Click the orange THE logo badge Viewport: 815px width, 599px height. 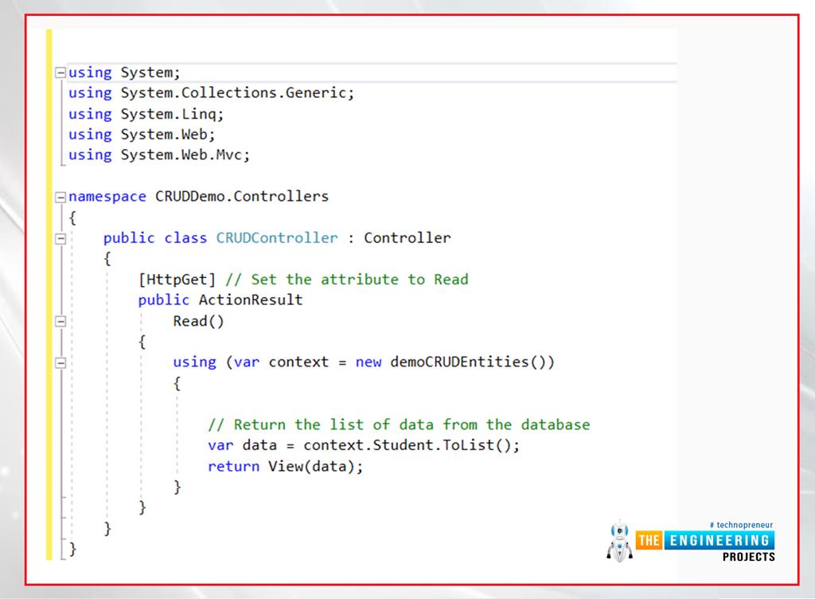(x=650, y=539)
